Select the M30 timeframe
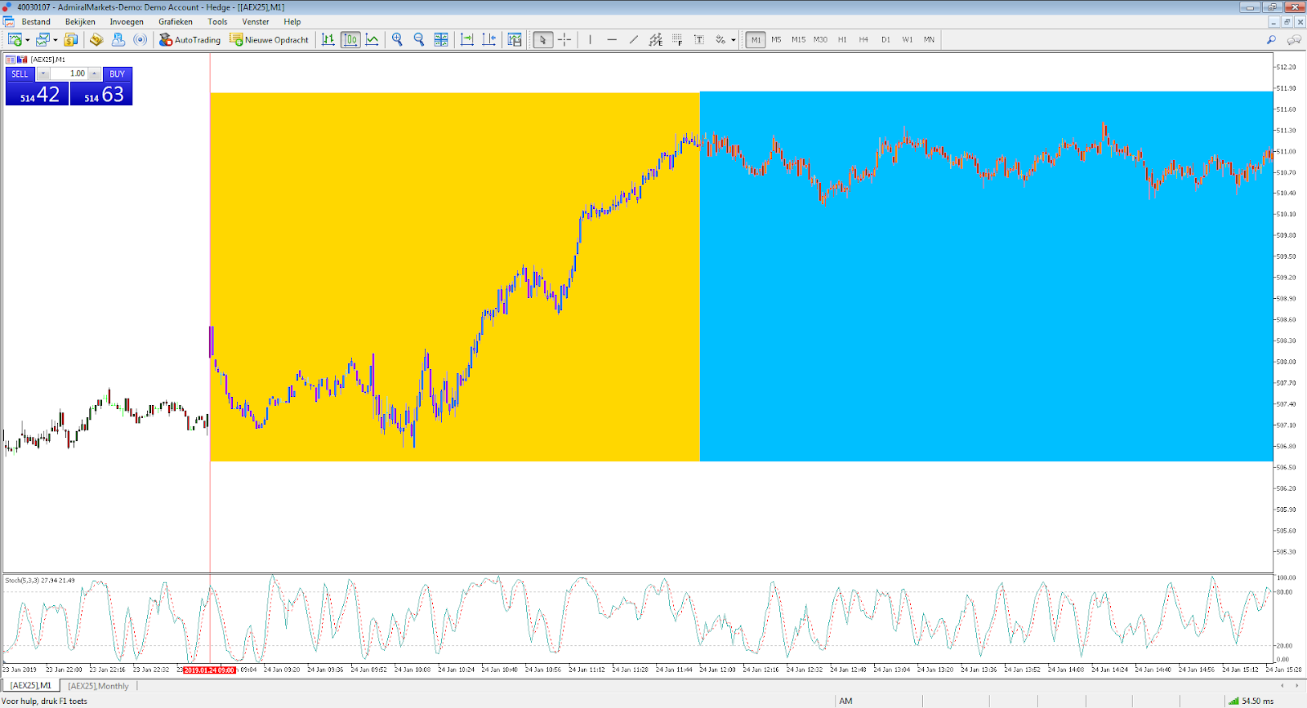Screen dimensions: 1307x708 click(x=820, y=39)
